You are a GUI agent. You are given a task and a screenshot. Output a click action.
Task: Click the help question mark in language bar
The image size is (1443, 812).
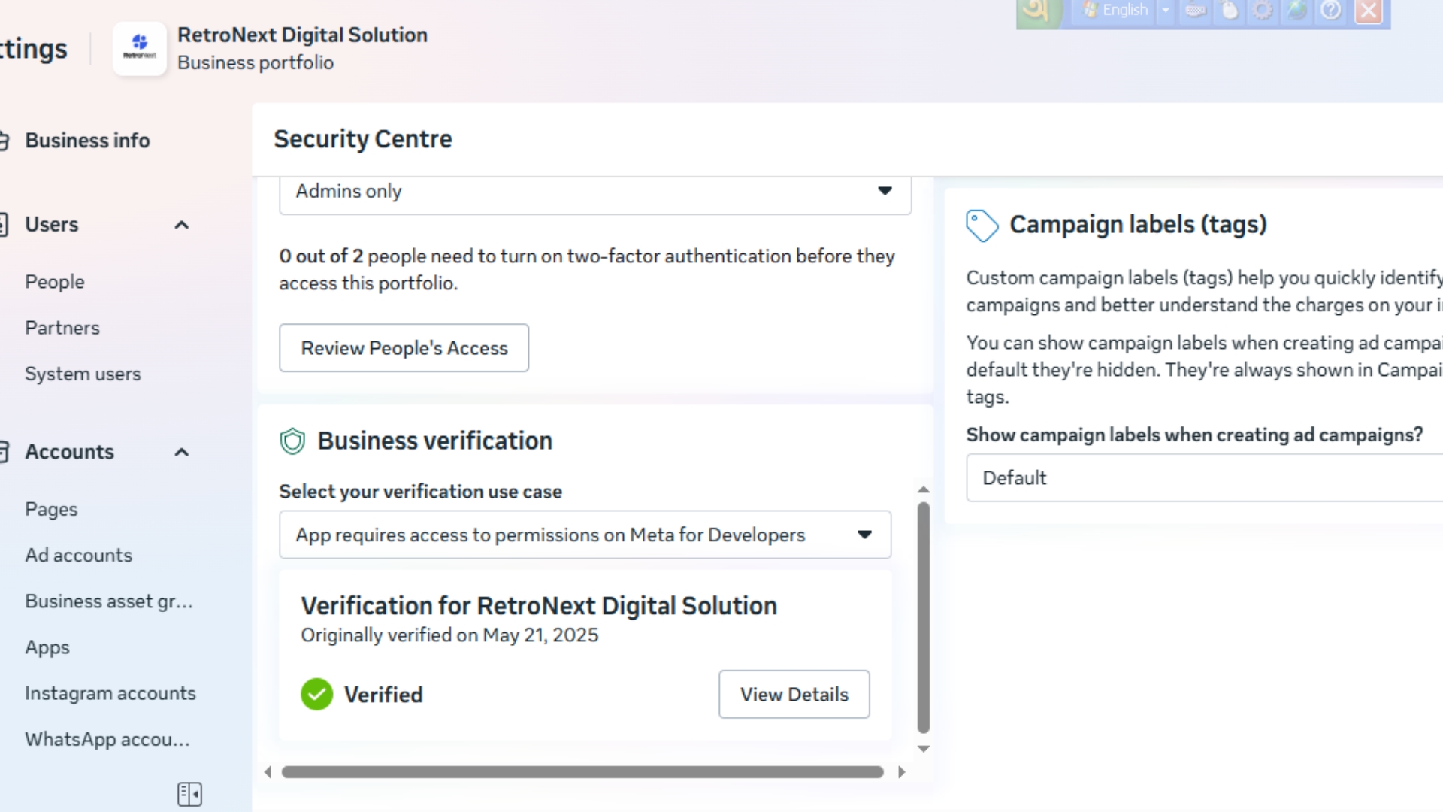(x=1330, y=11)
